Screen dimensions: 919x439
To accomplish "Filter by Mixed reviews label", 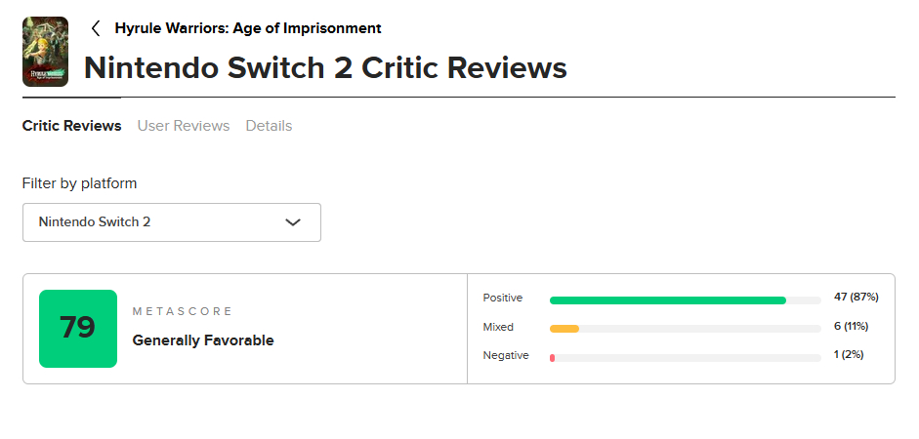I will pyautogui.click(x=498, y=327).
